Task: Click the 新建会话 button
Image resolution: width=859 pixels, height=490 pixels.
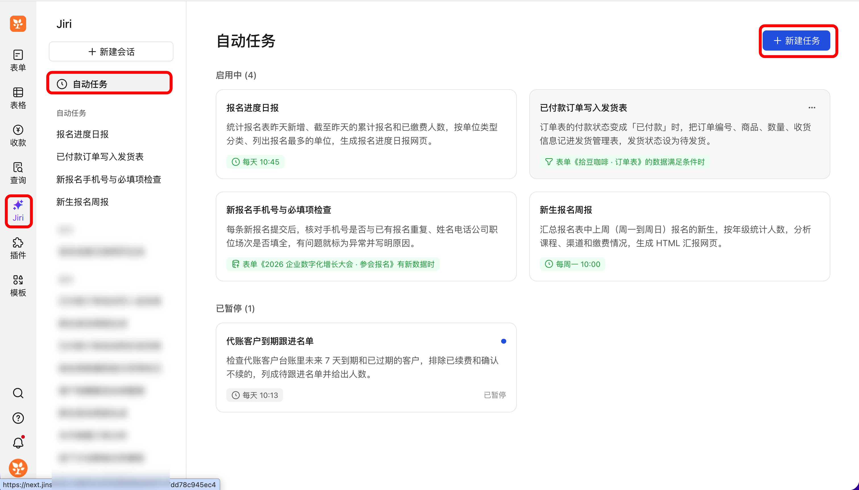Action: (111, 51)
